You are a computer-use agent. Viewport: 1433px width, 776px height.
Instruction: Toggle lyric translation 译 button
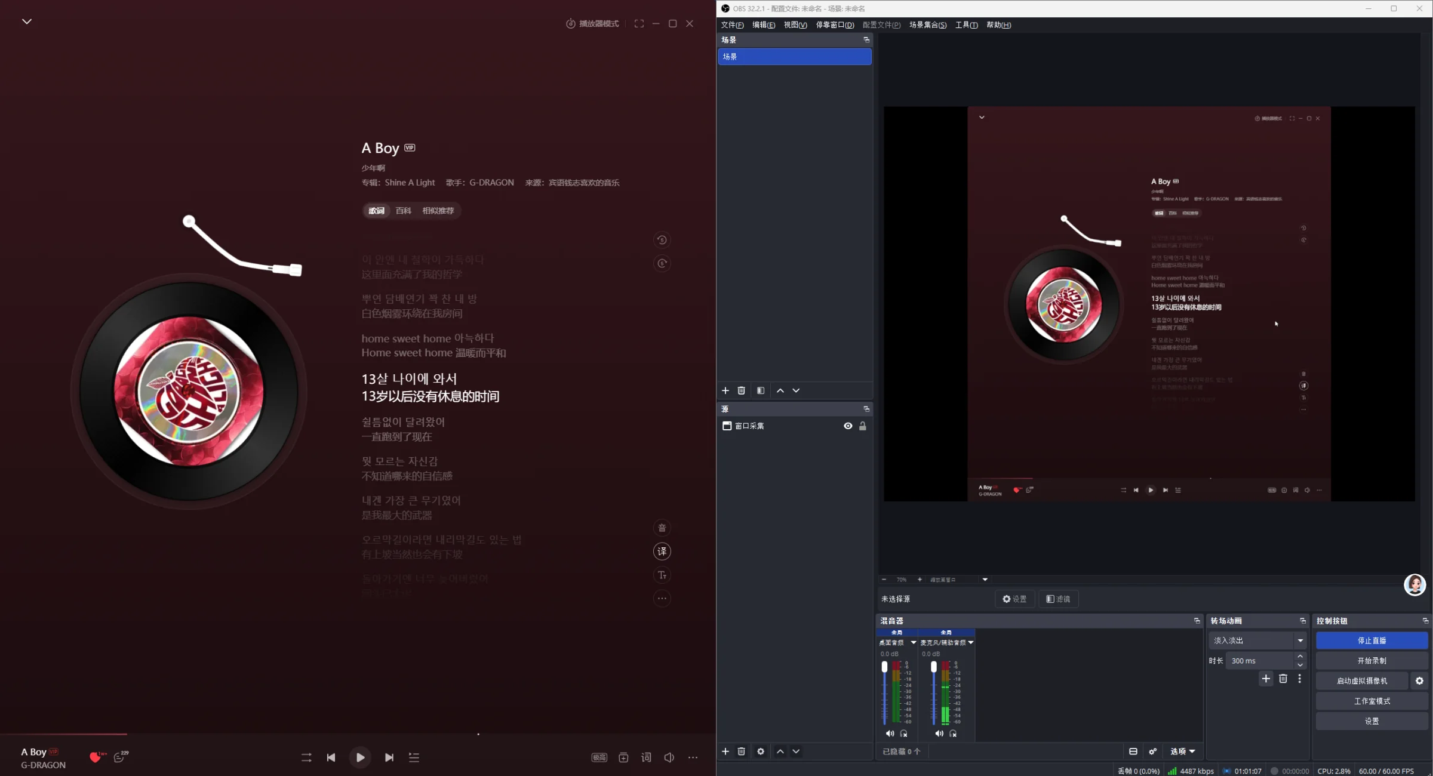click(662, 552)
